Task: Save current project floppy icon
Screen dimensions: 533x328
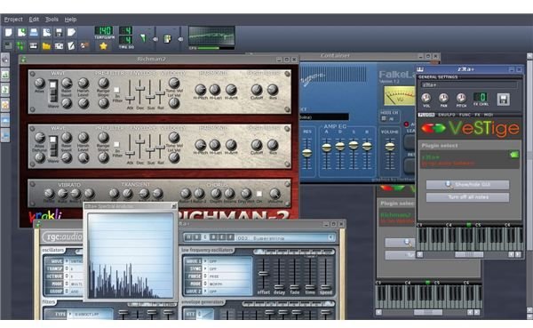Action: tap(59, 32)
